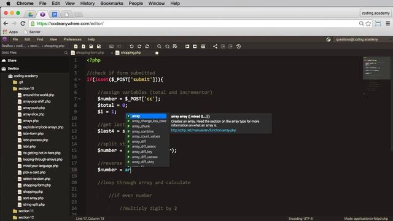Click the indent-right toolbar icon
Image resolution: width=393 pixels, height=221 pixels.
click(x=195, y=47)
